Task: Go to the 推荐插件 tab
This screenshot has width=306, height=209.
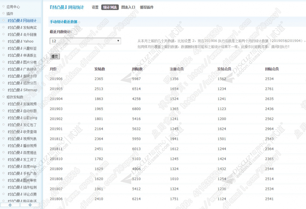Action: (x=147, y=7)
